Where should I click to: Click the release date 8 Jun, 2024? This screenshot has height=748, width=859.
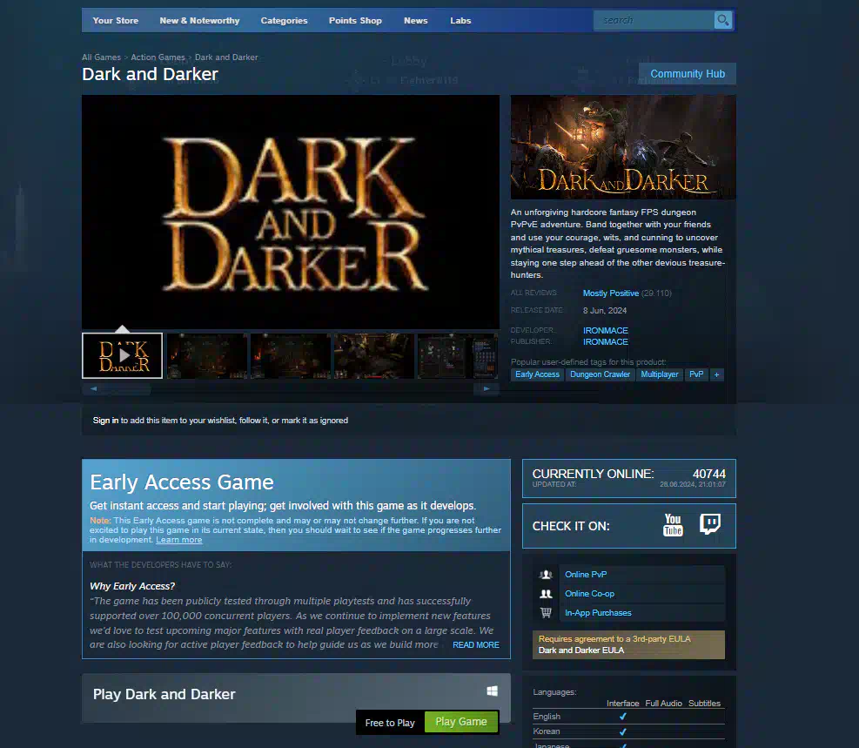[605, 310]
